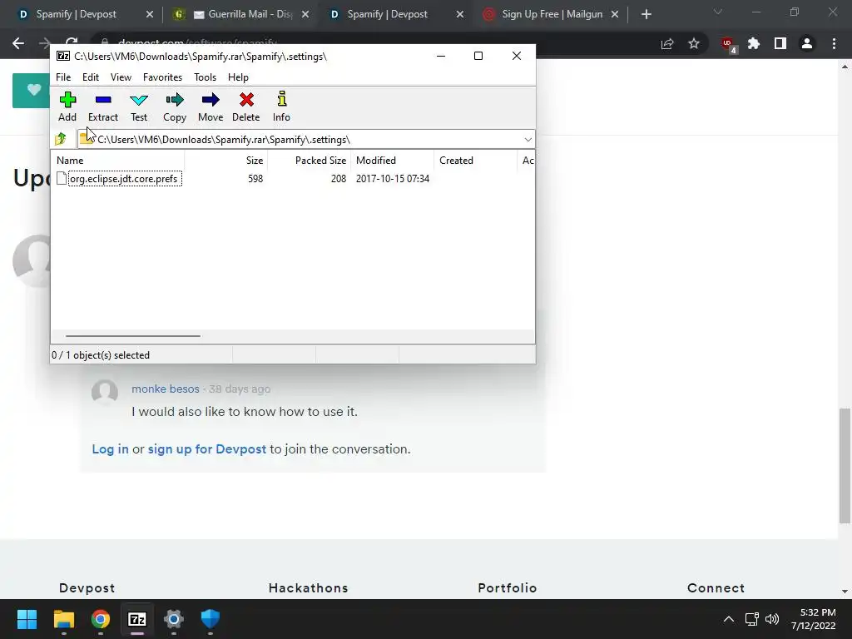Click the heart like button on Devpost

(x=32, y=90)
